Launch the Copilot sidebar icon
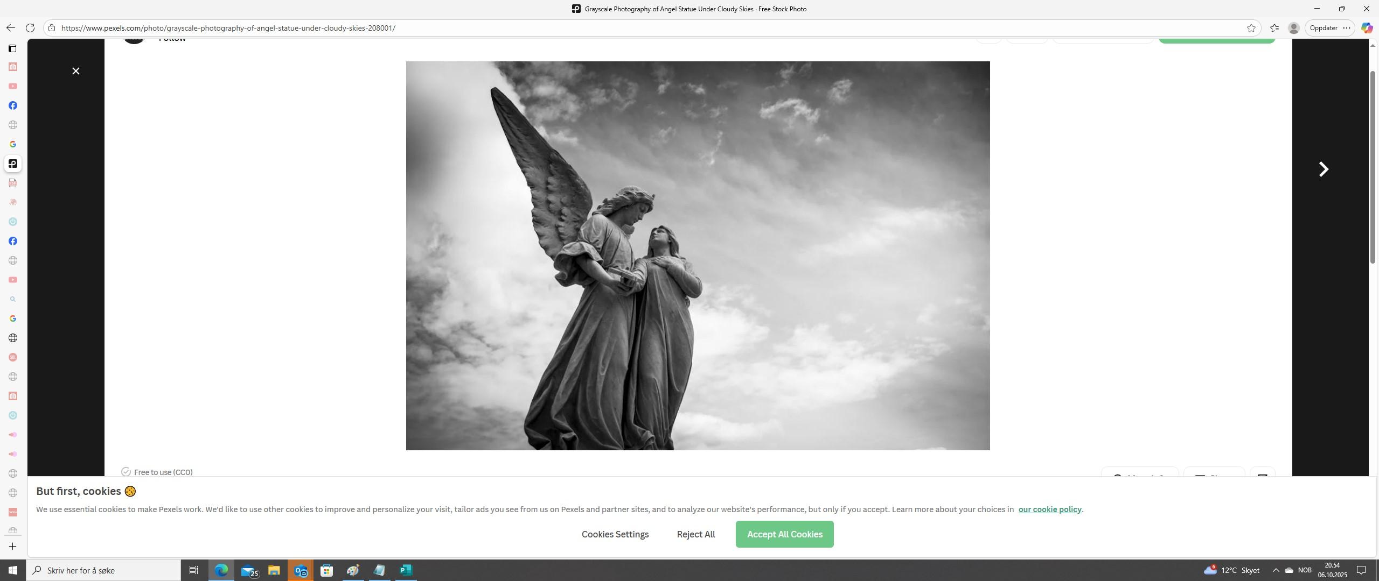1379x581 pixels. [1366, 28]
